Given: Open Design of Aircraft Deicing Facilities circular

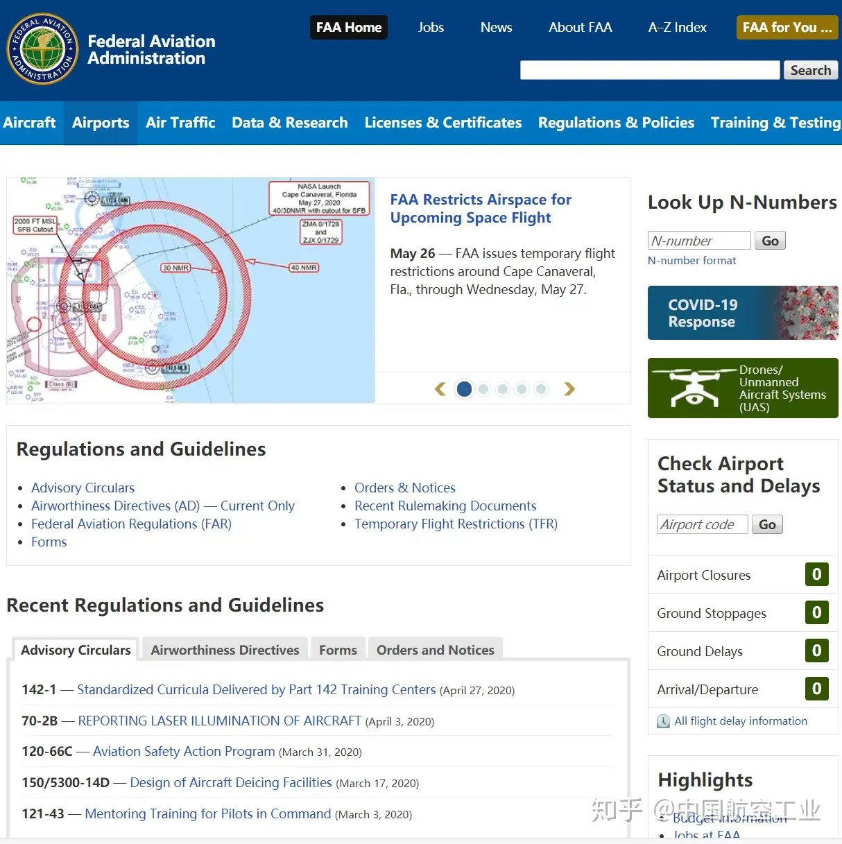Looking at the screenshot, I should (231, 782).
